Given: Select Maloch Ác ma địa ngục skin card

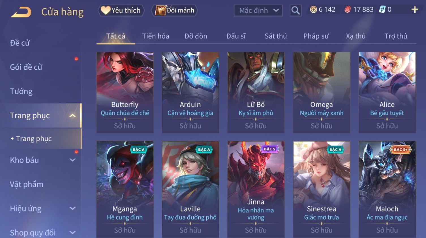Looking at the screenshot, I should pos(387,189).
